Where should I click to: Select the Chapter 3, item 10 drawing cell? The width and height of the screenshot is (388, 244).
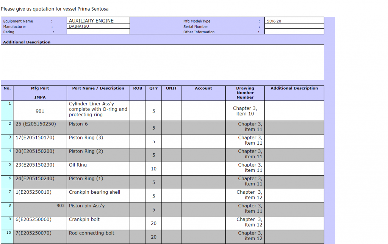[245, 111]
